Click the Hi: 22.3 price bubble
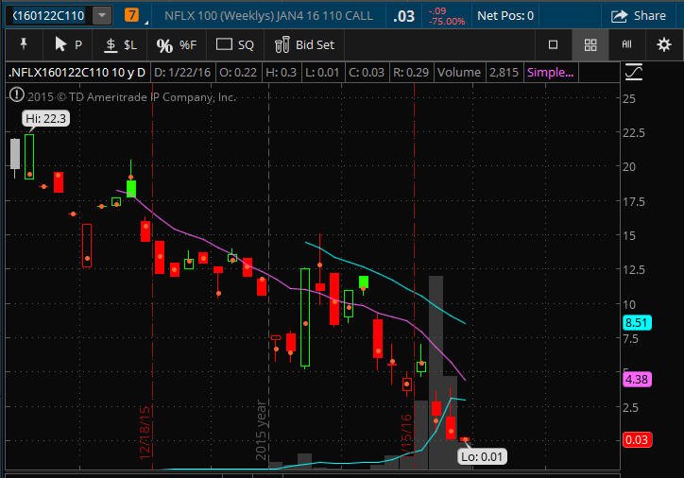684x478 pixels. [45, 119]
